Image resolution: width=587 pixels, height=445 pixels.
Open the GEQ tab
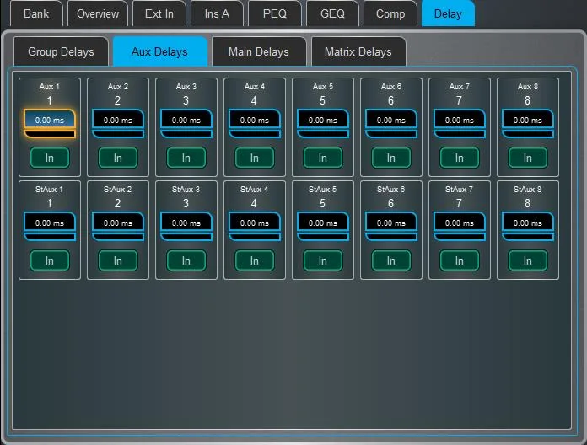pyautogui.click(x=332, y=13)
